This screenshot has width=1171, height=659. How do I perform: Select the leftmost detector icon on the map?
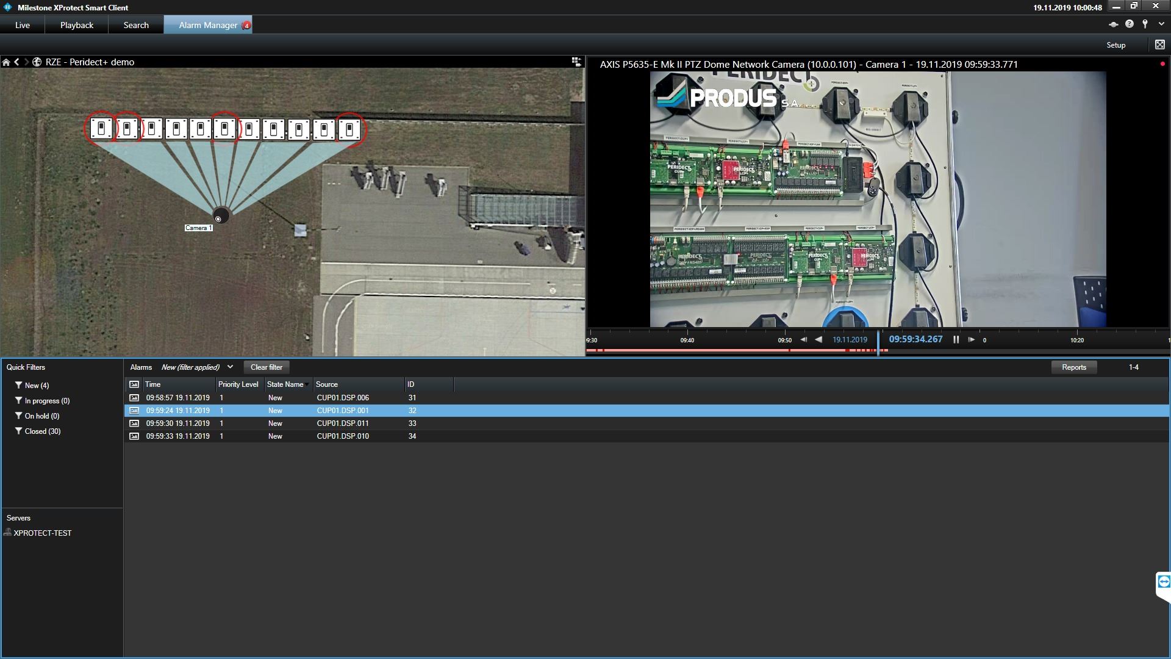pos(102,129)
